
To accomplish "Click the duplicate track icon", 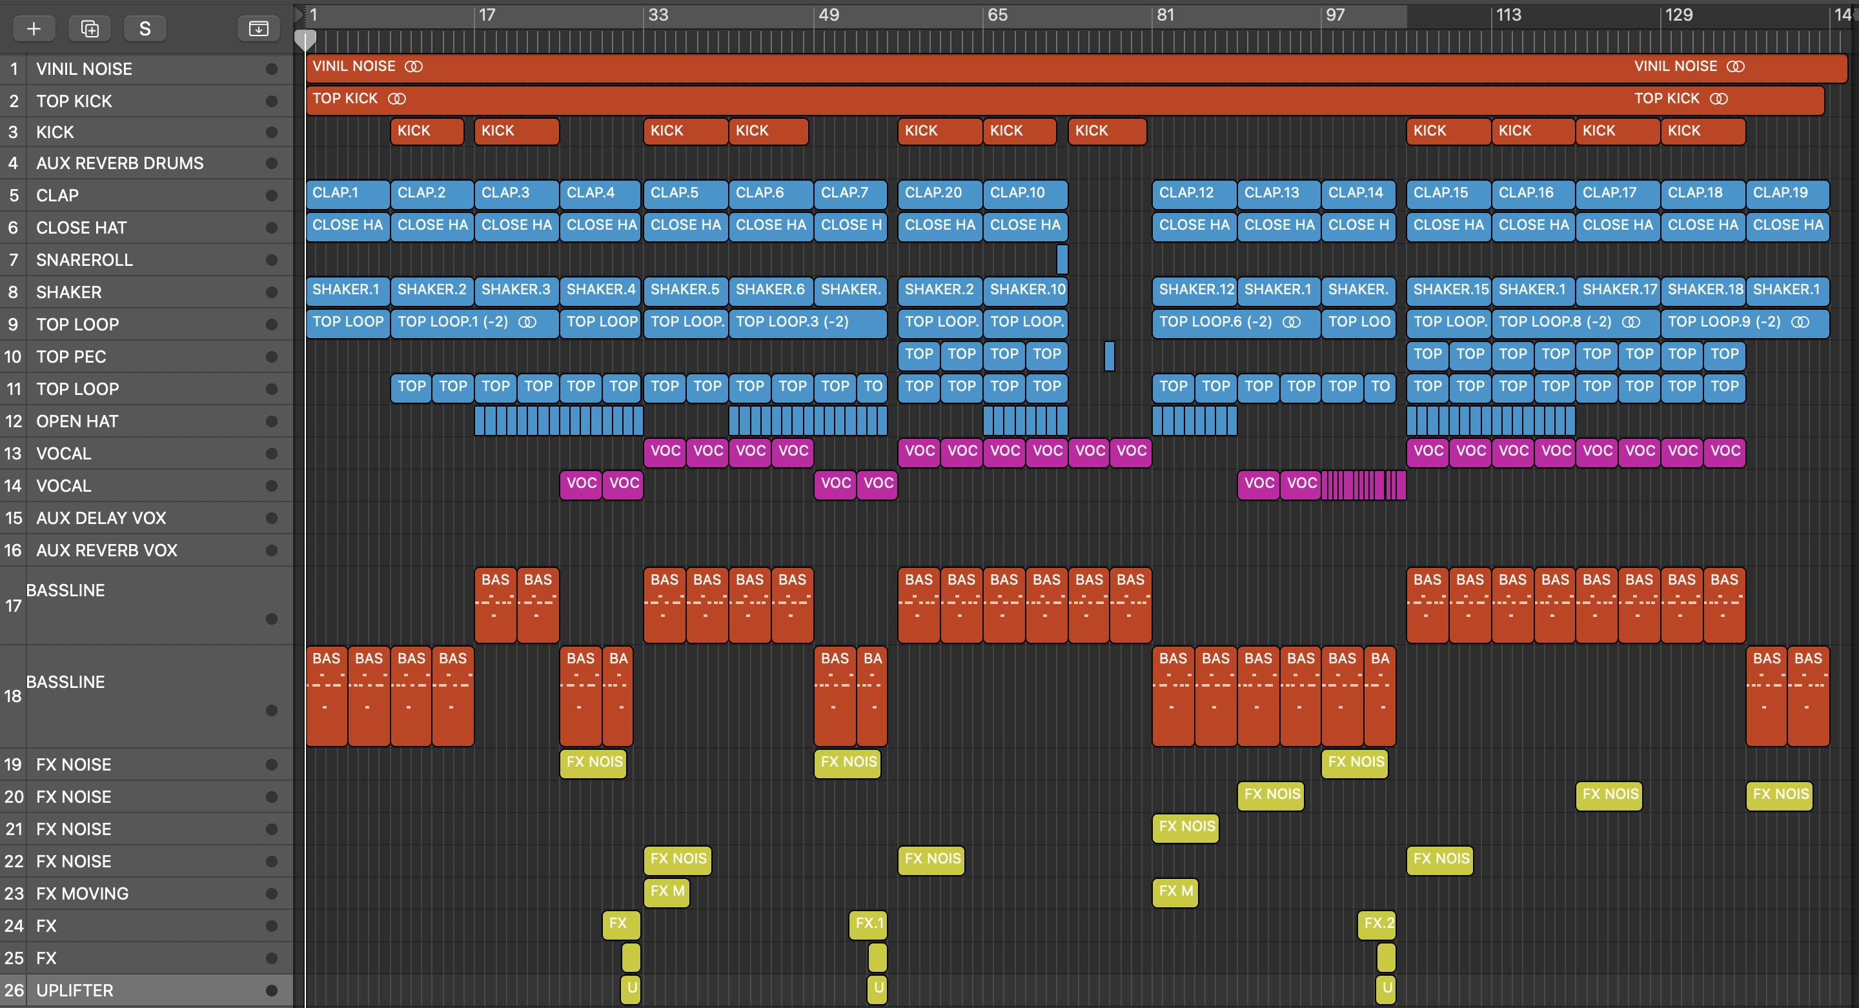I will click(90, 28).
